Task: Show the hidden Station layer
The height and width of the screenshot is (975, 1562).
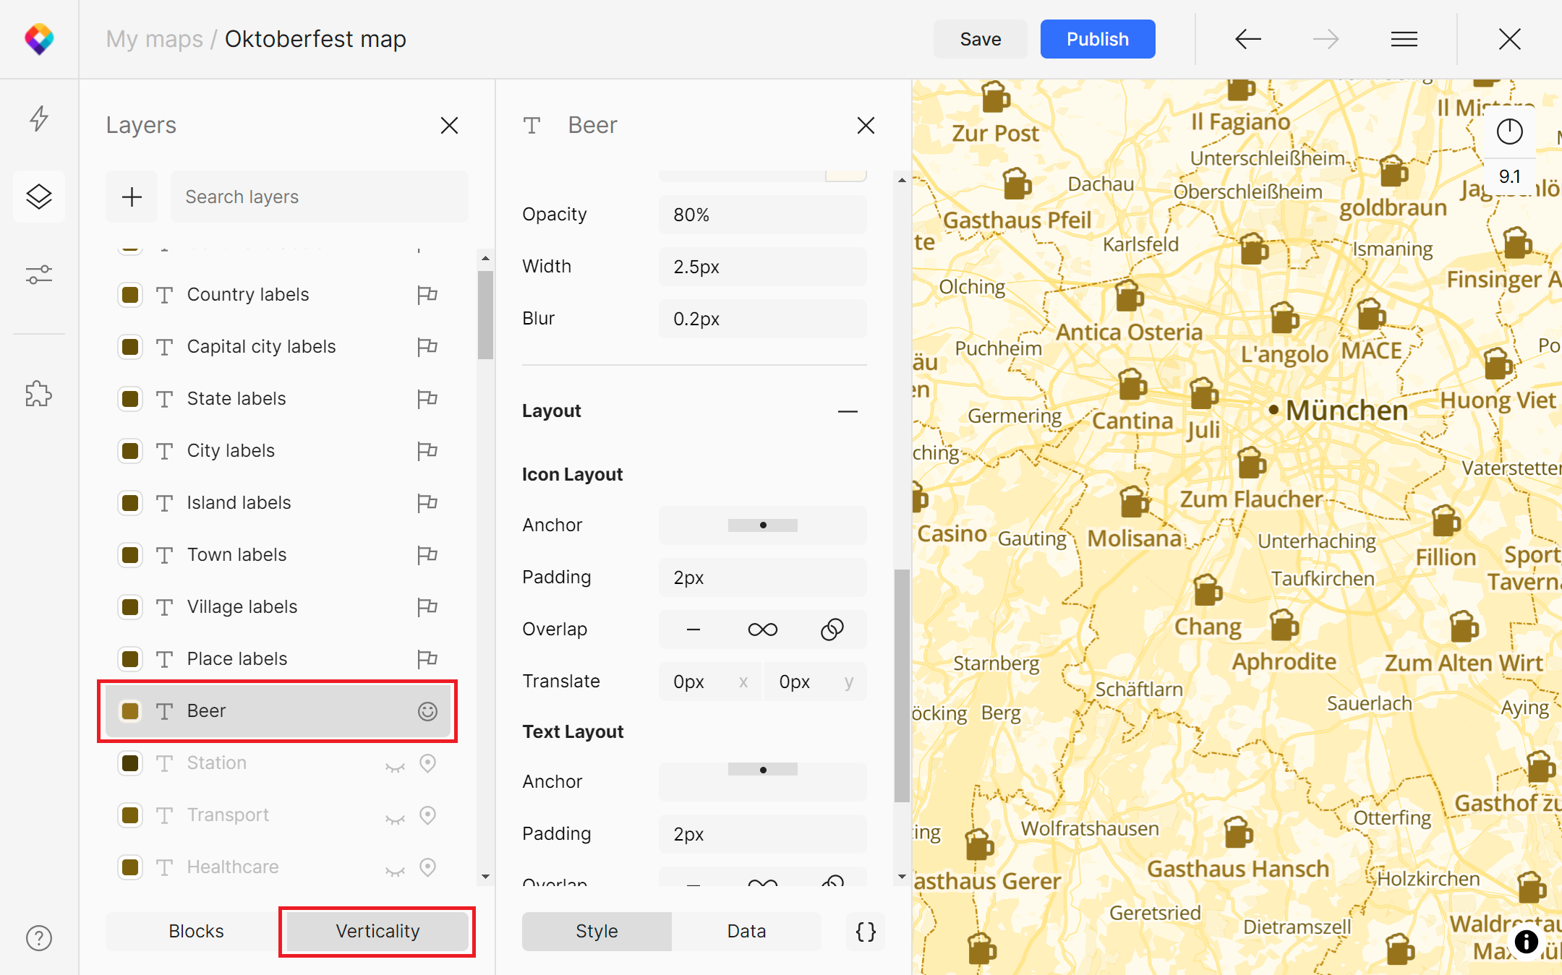Action: tap(395, 765)
